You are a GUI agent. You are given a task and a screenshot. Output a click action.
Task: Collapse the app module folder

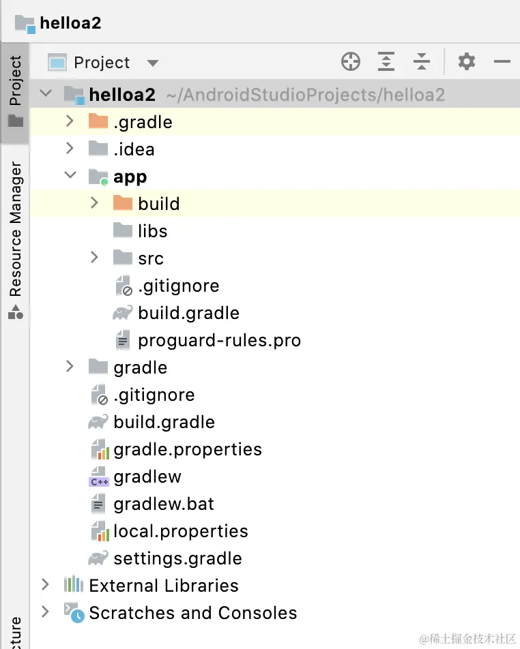tap(70, 176)
